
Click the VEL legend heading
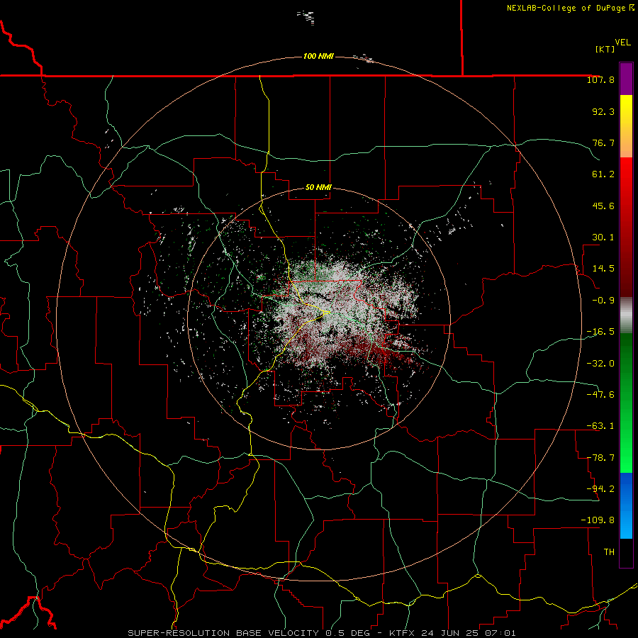pos(622,43)
